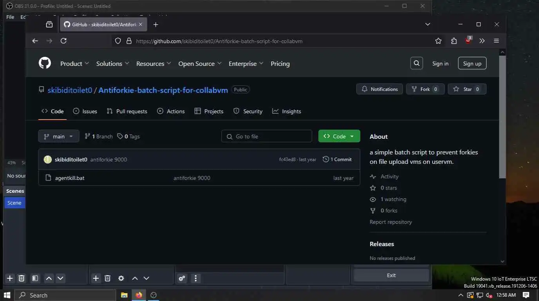Click the padlock site security icon

coord(129,41)
